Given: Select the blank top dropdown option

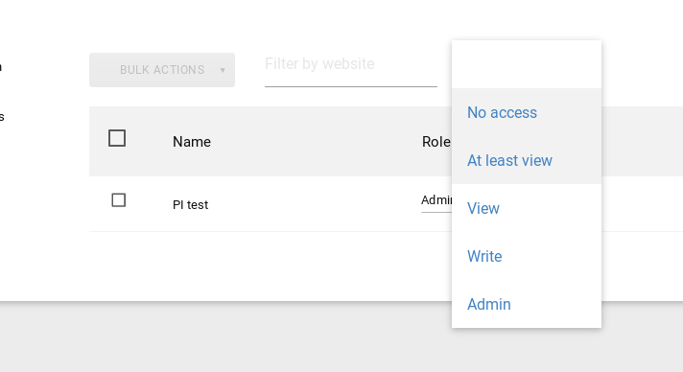Looking at the screenshot, I should point(527,64).
